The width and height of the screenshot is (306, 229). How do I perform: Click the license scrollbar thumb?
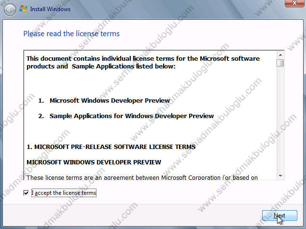click(280, 63)
